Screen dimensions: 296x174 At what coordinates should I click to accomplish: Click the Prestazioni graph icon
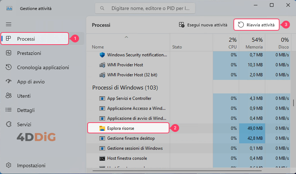pyautogui.click(x=9, y=53)
